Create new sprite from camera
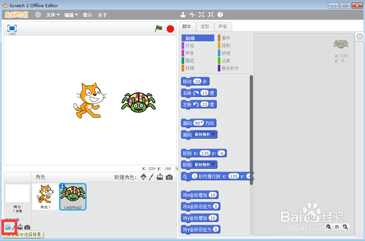This screenshot has width=365, height=241. 169,177
